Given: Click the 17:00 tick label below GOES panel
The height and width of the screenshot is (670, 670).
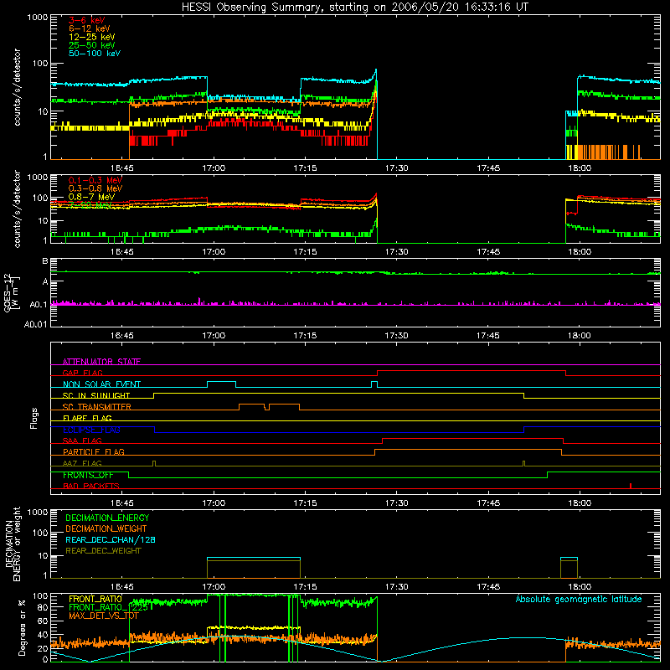Looking at the screenshot, I should click(x=214, y=336).
